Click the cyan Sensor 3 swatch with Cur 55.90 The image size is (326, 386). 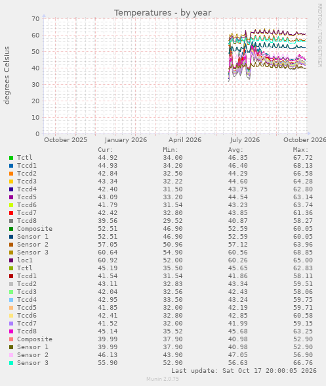tap(11, 363)
